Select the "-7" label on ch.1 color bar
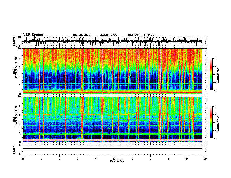This screenshot has width=231, height=178. tap(215, 90)
